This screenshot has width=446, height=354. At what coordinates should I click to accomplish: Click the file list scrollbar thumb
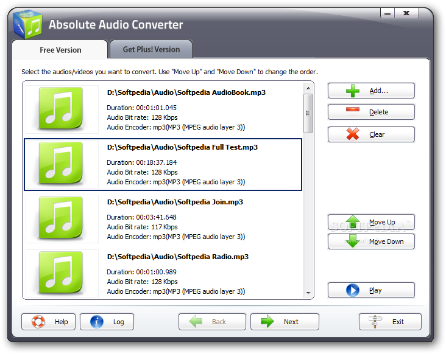(308, 113)
